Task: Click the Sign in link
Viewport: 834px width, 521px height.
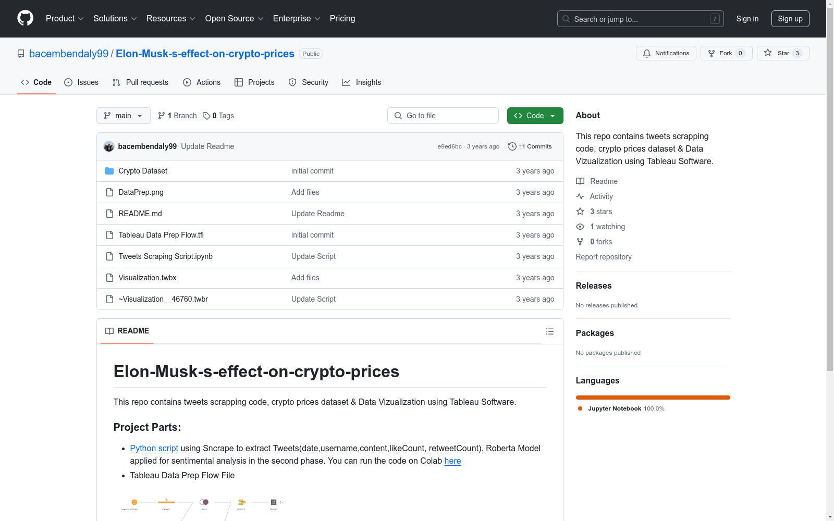Action: click(x=747, y=19)
